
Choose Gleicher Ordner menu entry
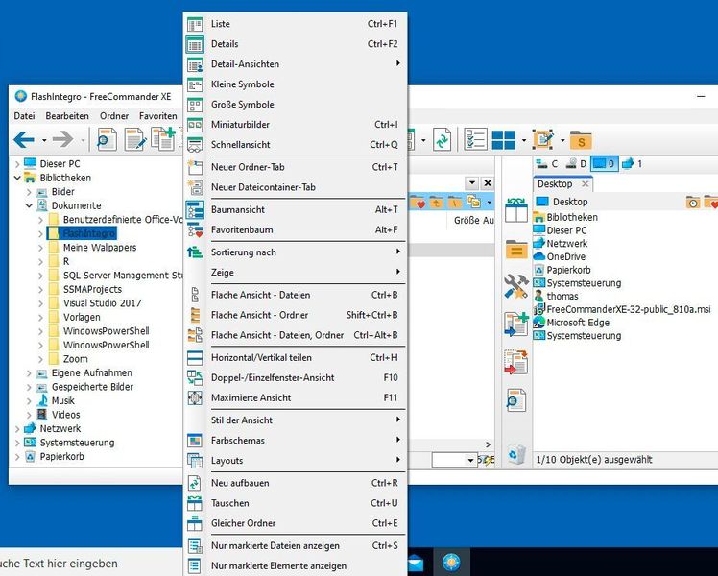(x=296, y=523)
